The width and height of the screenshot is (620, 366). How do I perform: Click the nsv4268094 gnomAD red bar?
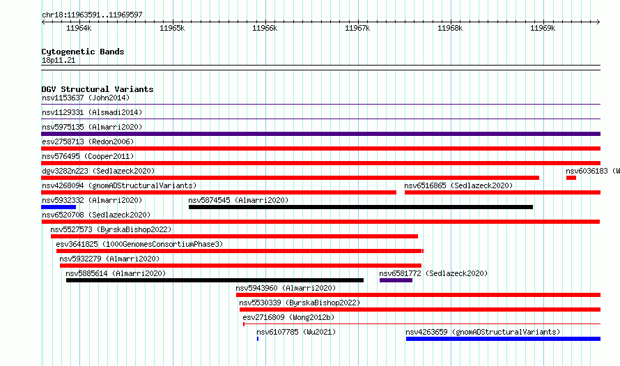(219, 192)
